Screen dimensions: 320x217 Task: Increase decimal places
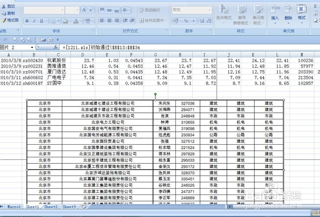pos(201,21)
